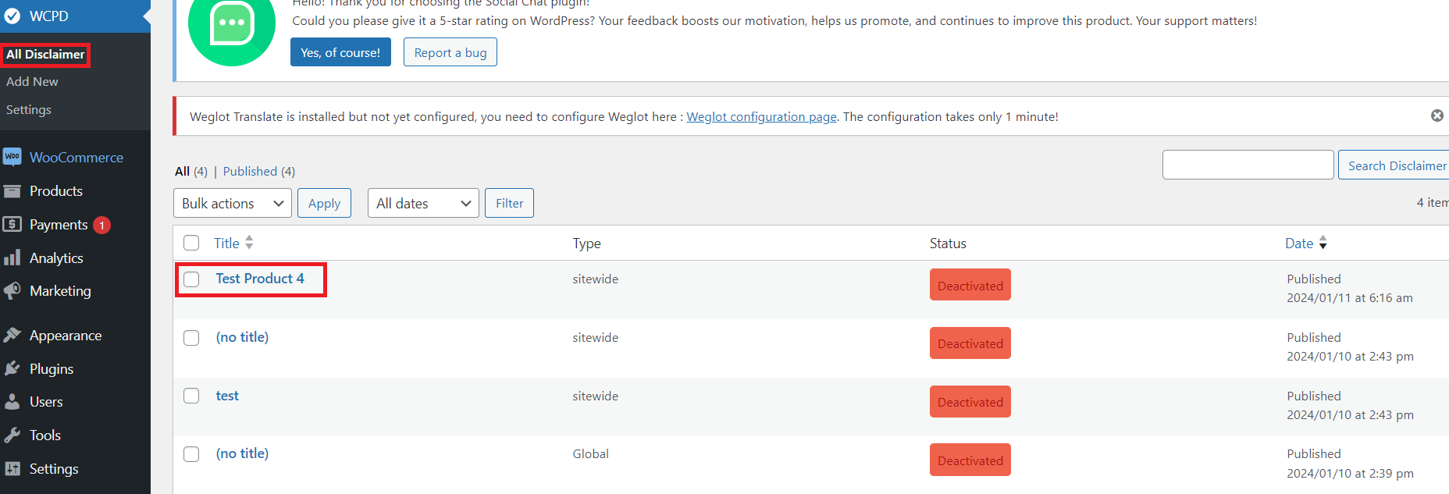Open the Bulk actions dropdown
This screenshot has width=1449, height=494.
pyautogui.click(x=233, y=203)
